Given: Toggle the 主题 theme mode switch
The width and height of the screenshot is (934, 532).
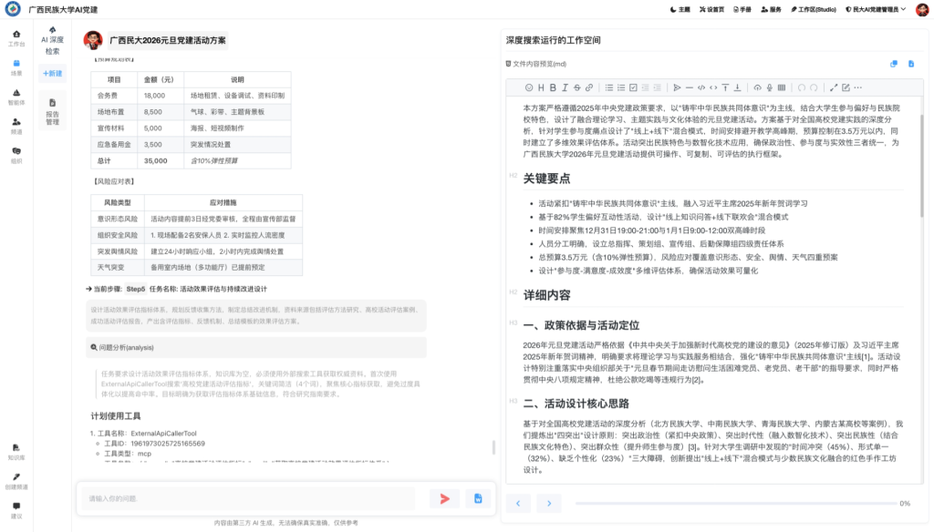Looking at the screenshot, I should [x=680, y=9].
